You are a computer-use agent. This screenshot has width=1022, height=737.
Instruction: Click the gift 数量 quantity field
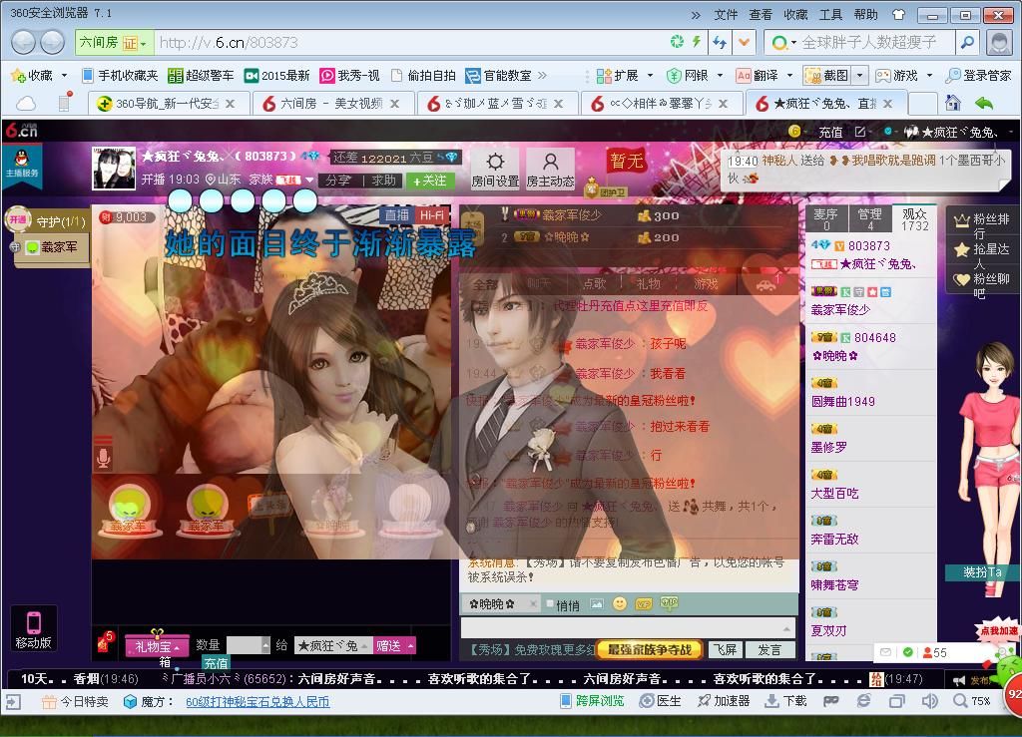248,645
